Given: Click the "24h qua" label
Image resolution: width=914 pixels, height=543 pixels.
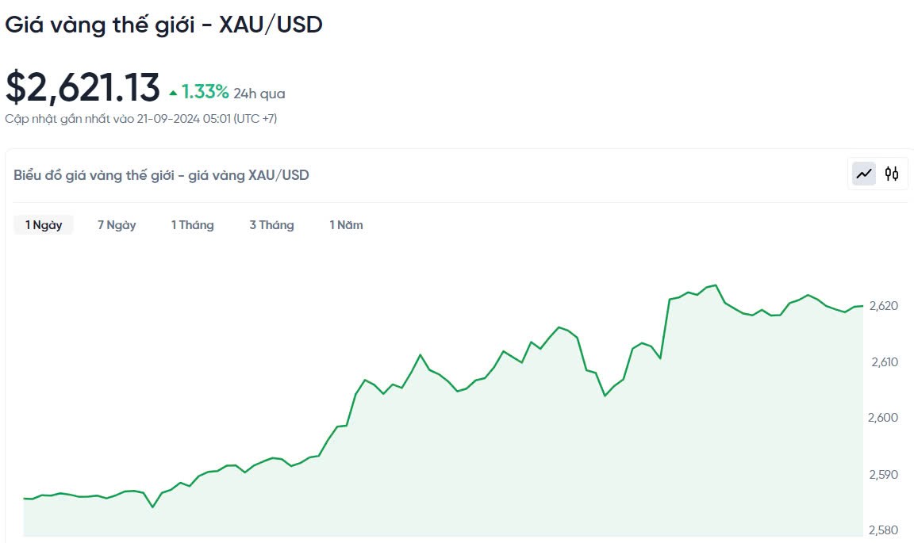Looking at the screenshot, I should pos(259,94).
